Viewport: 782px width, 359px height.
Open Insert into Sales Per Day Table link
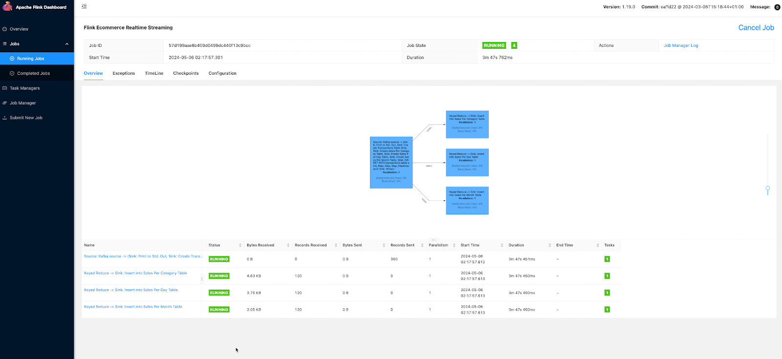tap(131, 290)
